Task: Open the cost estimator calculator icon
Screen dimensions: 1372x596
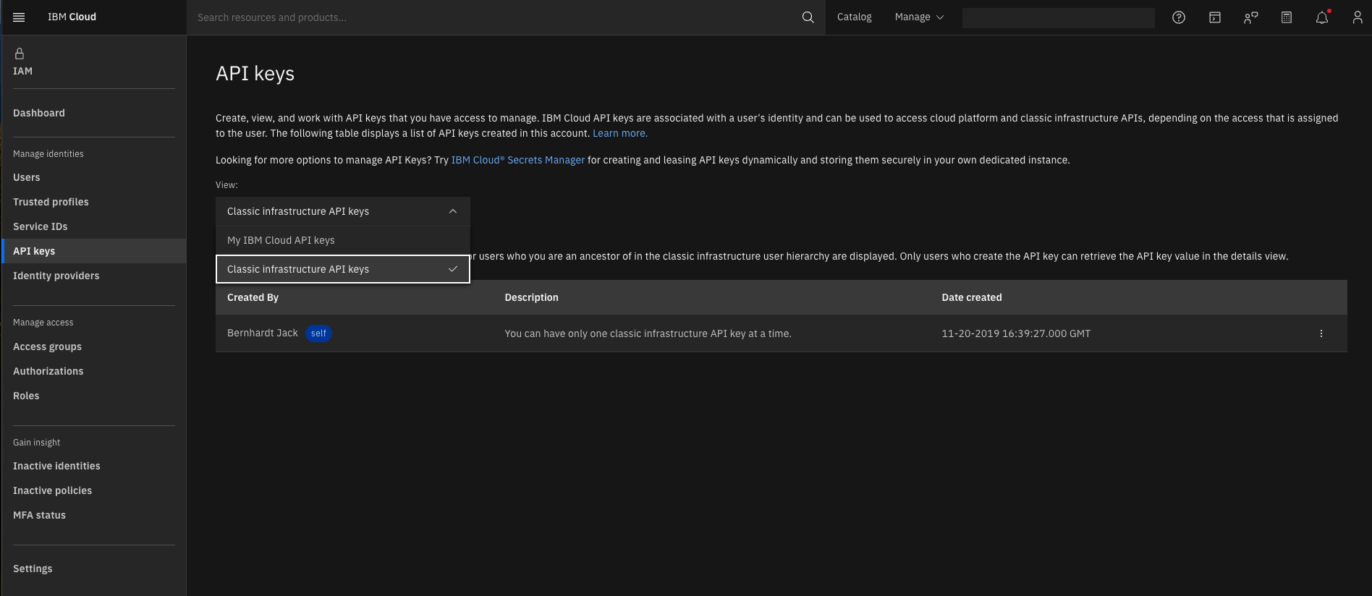Action: pos(1287,17)
